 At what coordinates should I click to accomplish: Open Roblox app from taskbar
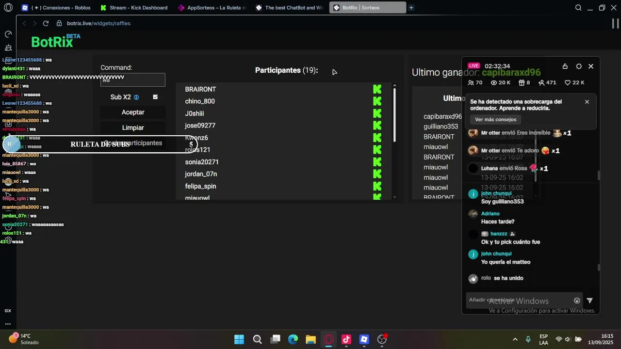point(364,339)
